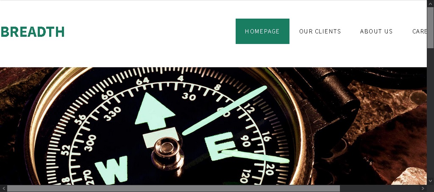Click the rock at the image's lower right

coord(409,176)
